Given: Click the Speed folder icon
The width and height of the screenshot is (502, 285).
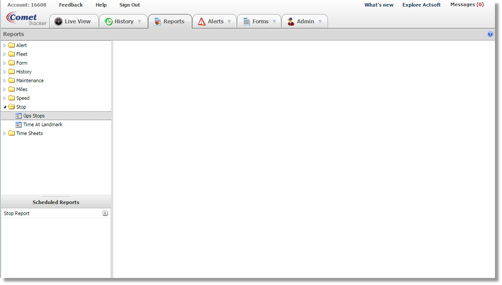Looking at the screenshot, I should coord(11,98).
